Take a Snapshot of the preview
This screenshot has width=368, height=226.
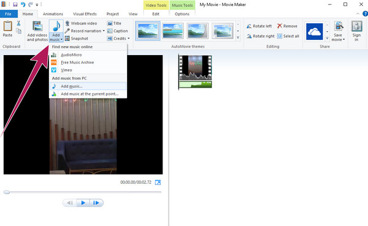[77, 38]
